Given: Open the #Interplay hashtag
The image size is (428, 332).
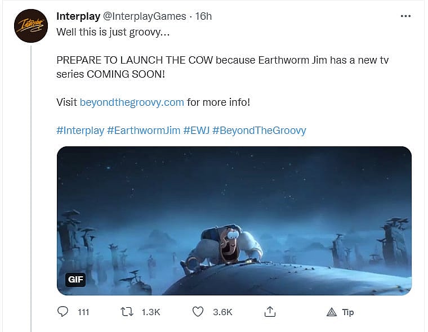Looking at the screenshot, I should pyautogui.click(x=80, y=131).
